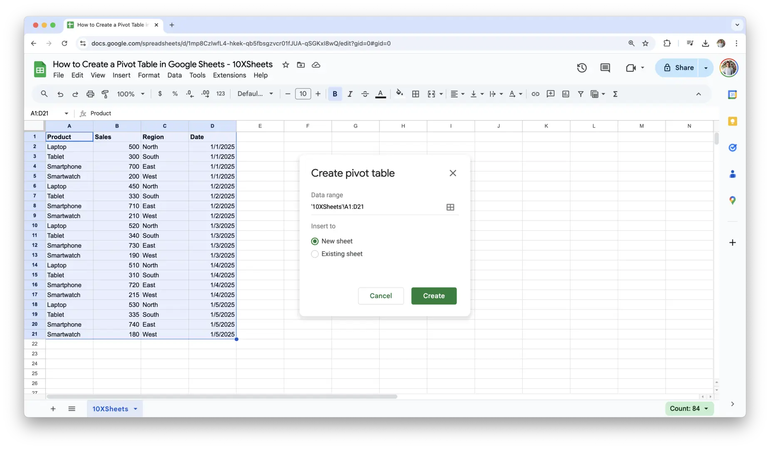Viewport: 770px width, 449px height.
Task: Open the font family dropdown
Action: (255, 94)
